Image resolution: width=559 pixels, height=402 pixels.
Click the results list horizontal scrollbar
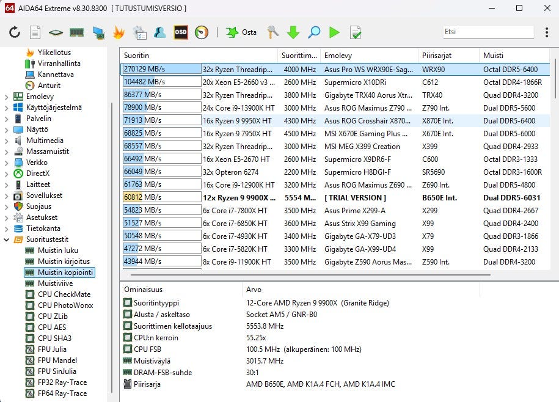point(310,275)
